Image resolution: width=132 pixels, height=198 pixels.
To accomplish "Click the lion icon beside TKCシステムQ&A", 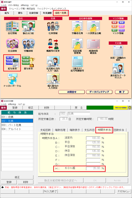I will (130, 108).
